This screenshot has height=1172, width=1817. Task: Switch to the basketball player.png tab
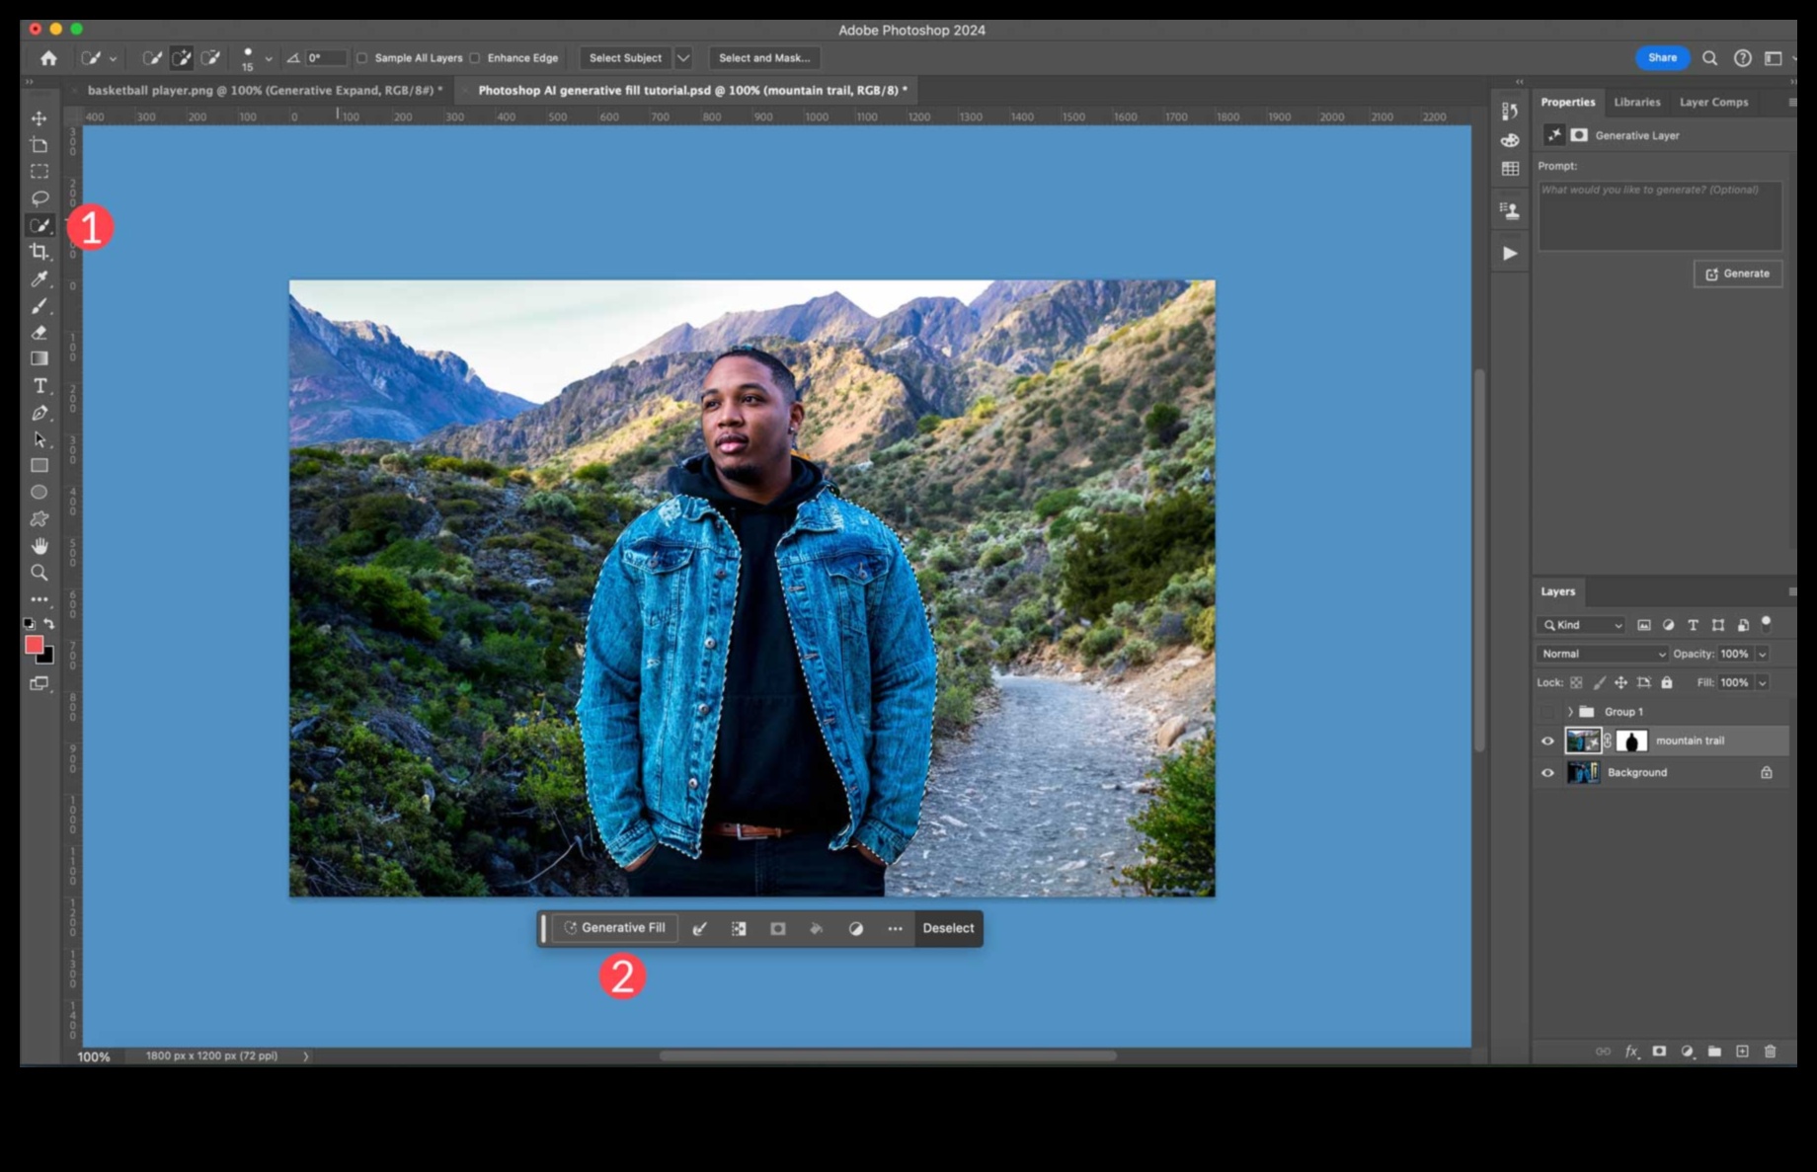click(x=262, y=89)
